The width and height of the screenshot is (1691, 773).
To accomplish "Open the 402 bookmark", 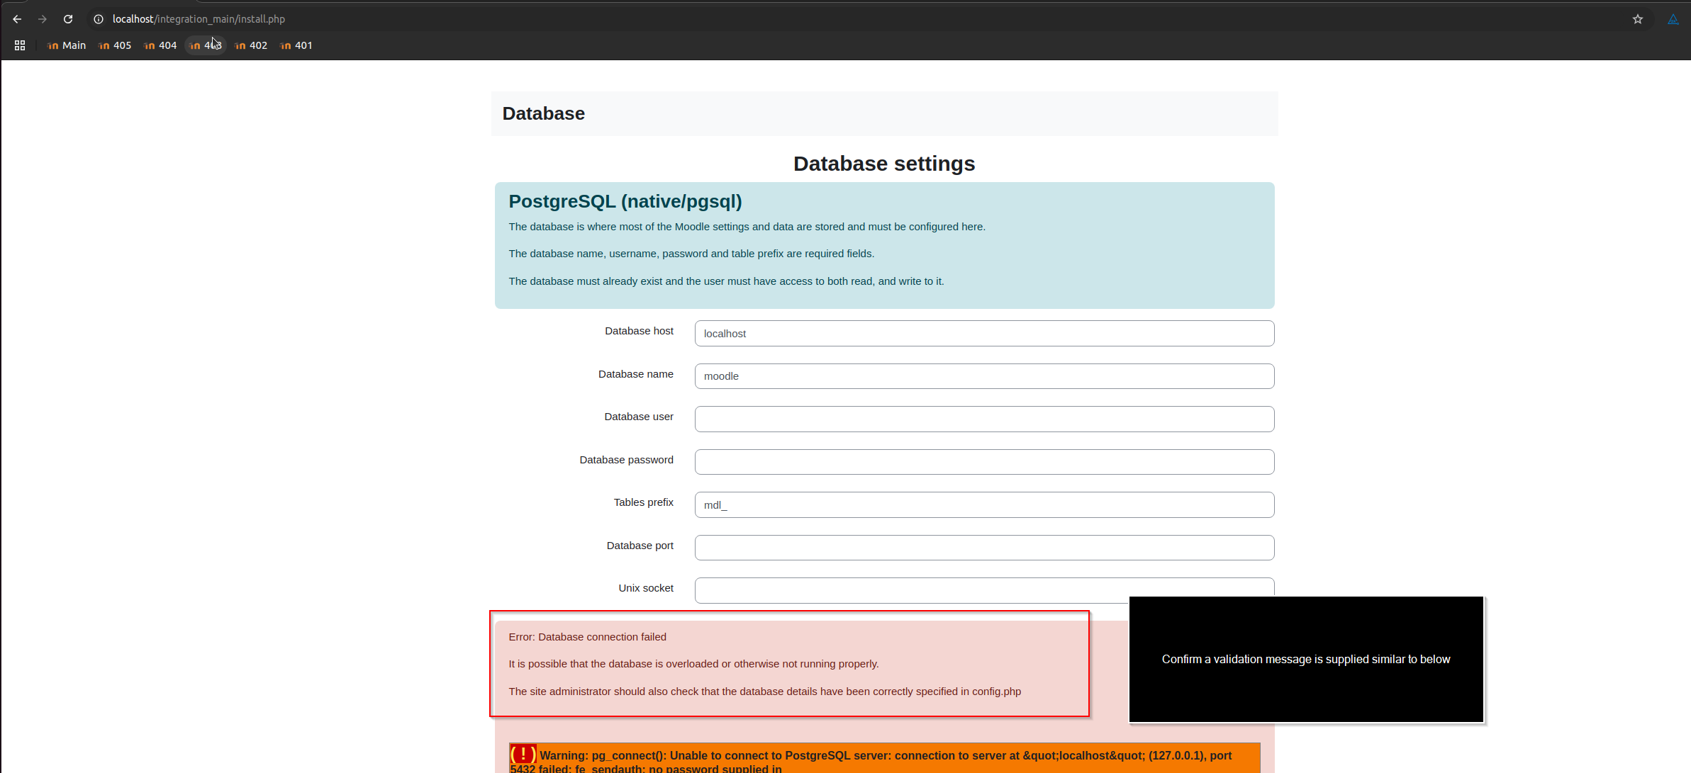I will (x=251, y=45).
